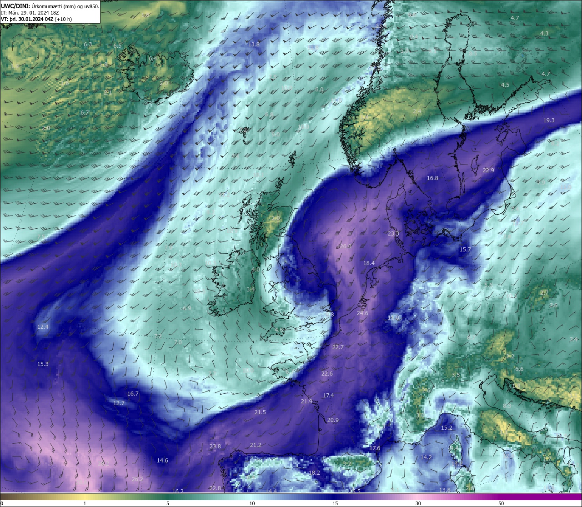Click the 6.0 value on the map

(319, 90)
